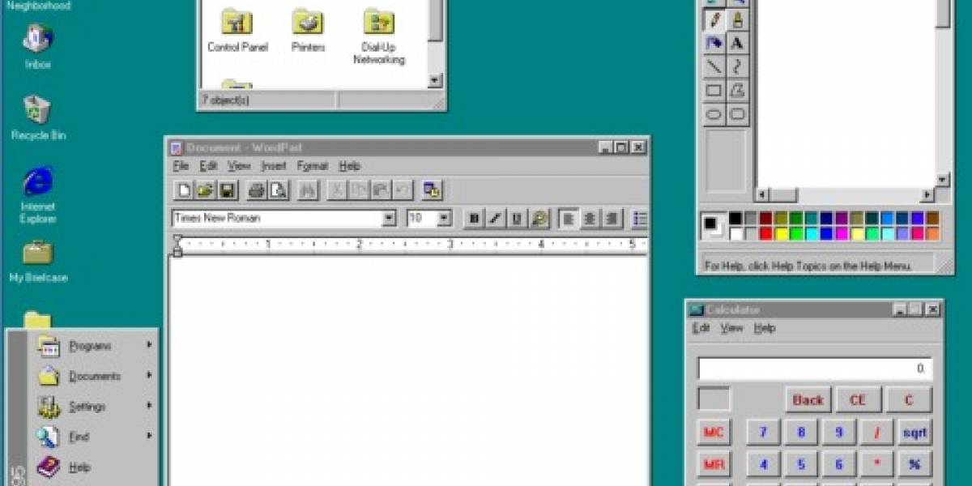Open the Edit menu in Calculator

pos(701,328)
